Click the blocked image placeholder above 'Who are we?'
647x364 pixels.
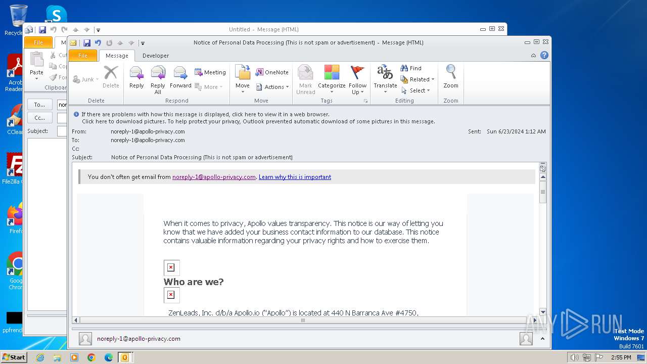click(x=171, y=267)
